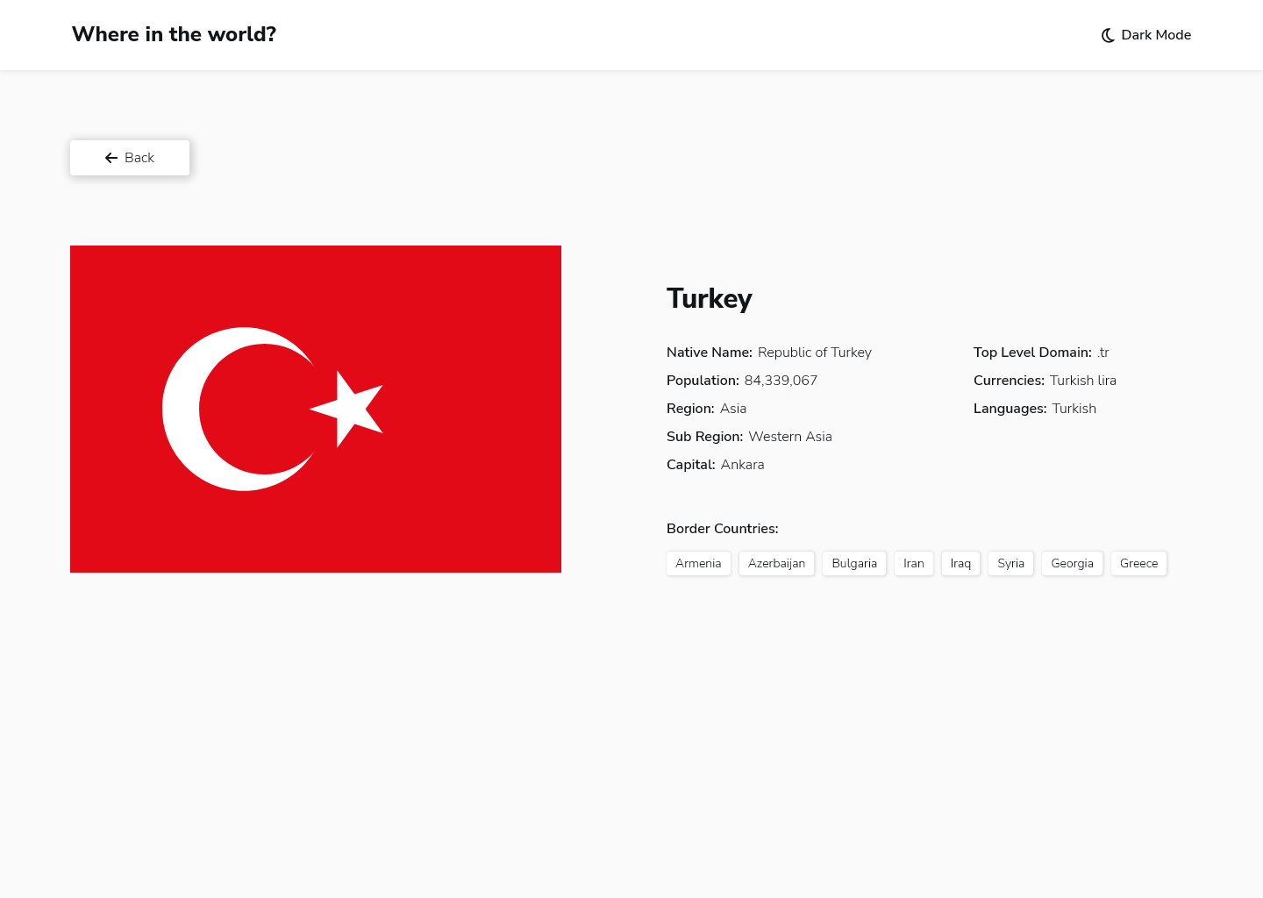
Task: Open the Bulgaria border country
Action: coord(854,563)
